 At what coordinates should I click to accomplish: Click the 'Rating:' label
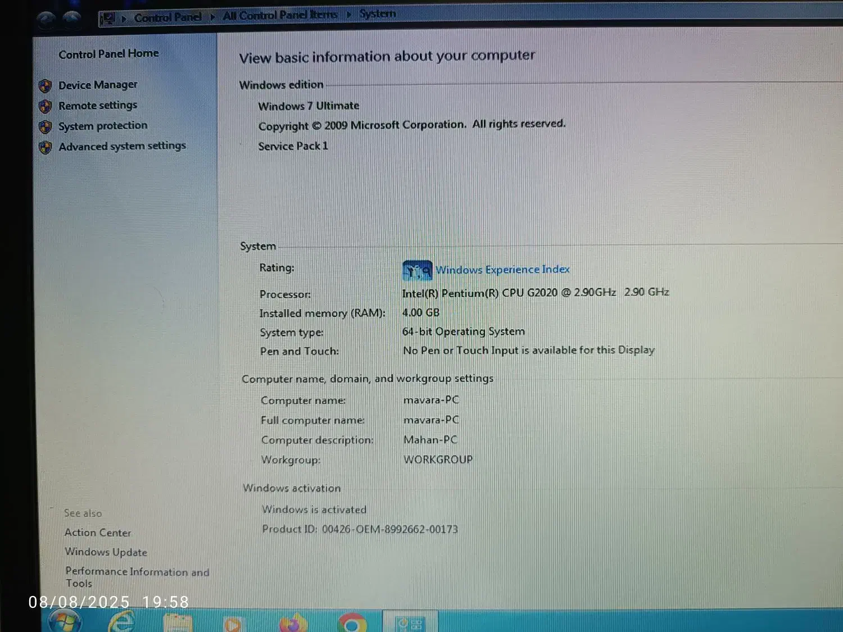tap(277, 268)
